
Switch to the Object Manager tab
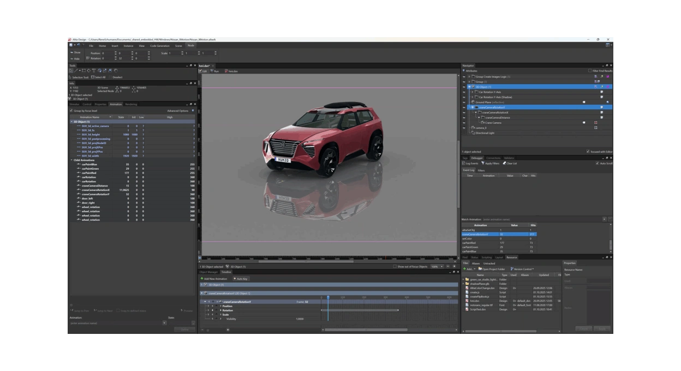point(208,272)
